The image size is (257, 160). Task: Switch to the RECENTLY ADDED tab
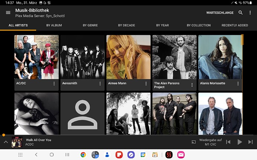pos(235,25)
